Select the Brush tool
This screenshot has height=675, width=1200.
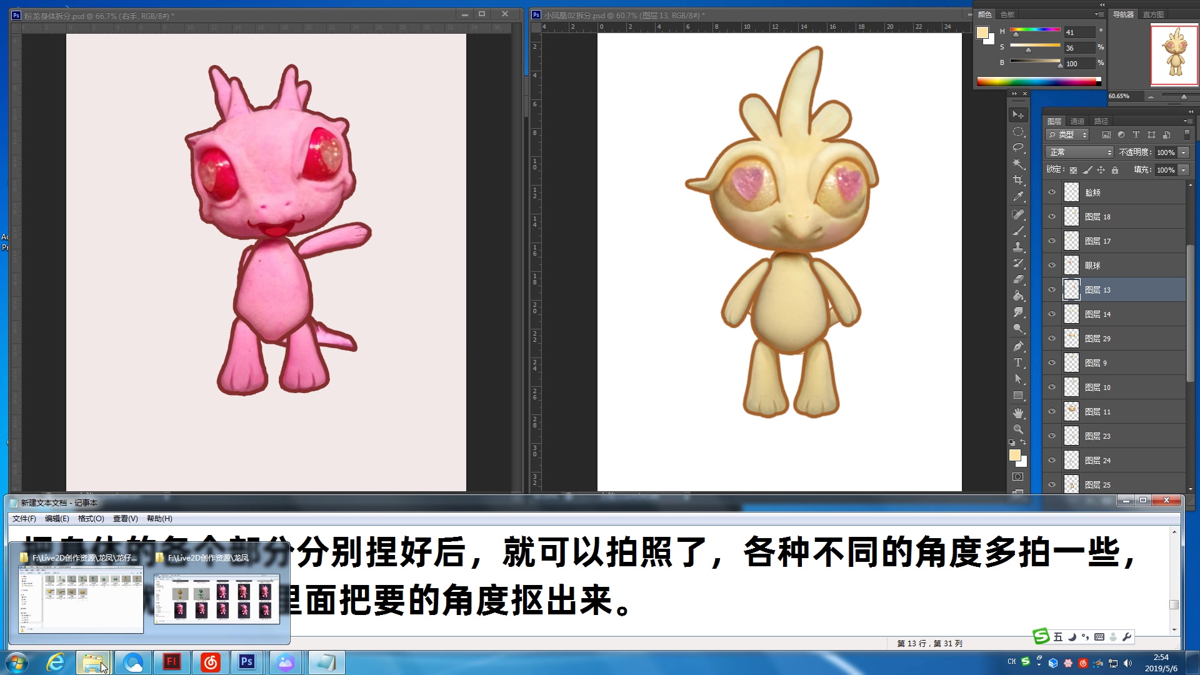tap(1018, 231)
